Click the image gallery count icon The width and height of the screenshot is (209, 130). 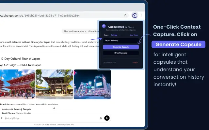(107, 96)
